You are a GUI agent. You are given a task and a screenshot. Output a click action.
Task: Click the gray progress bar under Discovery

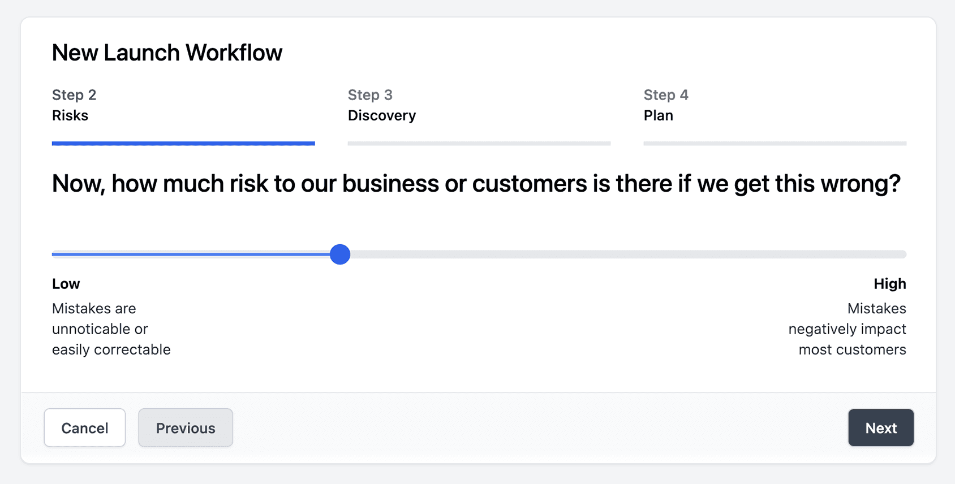click(x=479, y=144)
